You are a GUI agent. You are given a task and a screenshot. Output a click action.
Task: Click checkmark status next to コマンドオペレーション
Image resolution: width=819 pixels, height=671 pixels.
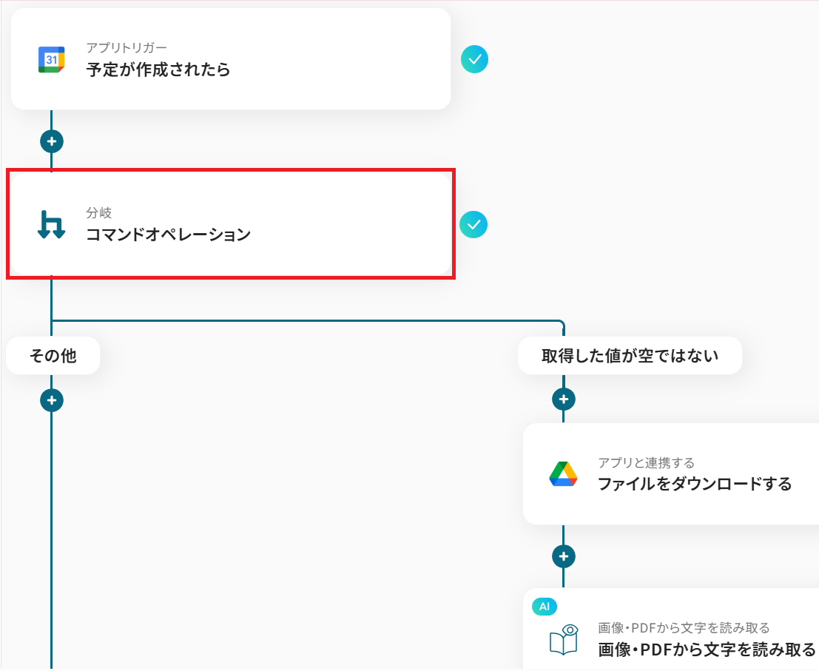pos(473,224)
